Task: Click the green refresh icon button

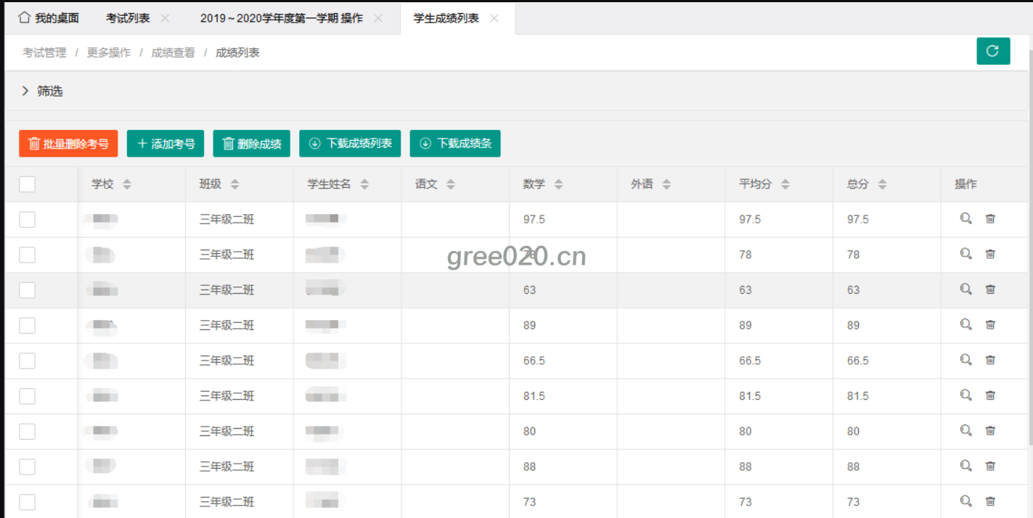Action: pyautogui.click(x=992, y=52)
